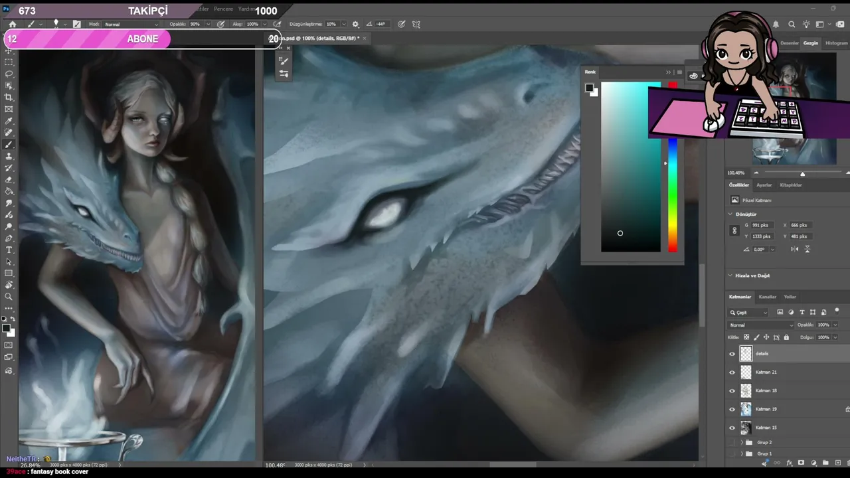Select the Rectangular Marquee tool
The width and height of the screenshot is (850, 478).
[x=9, y=62]
